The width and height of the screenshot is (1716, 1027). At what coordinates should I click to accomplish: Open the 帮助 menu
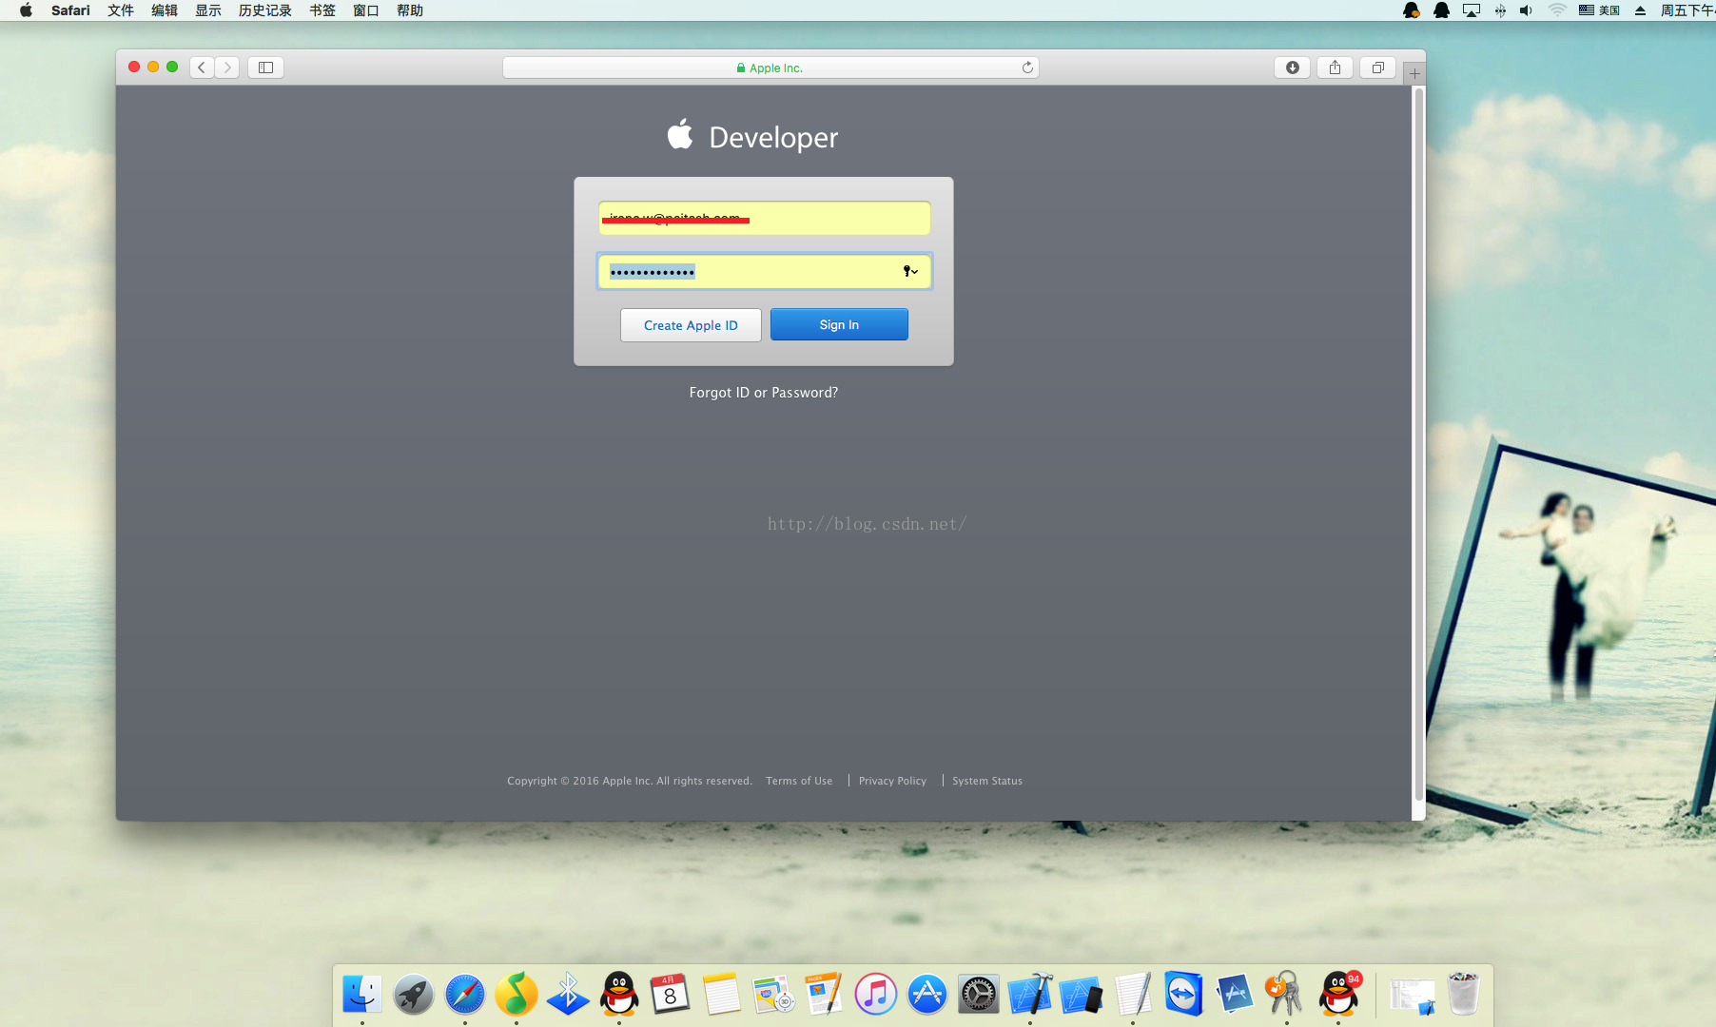(x=410, y=10)
